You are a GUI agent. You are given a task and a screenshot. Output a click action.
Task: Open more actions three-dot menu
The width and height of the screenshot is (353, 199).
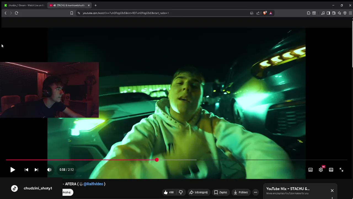click(256, 192)
